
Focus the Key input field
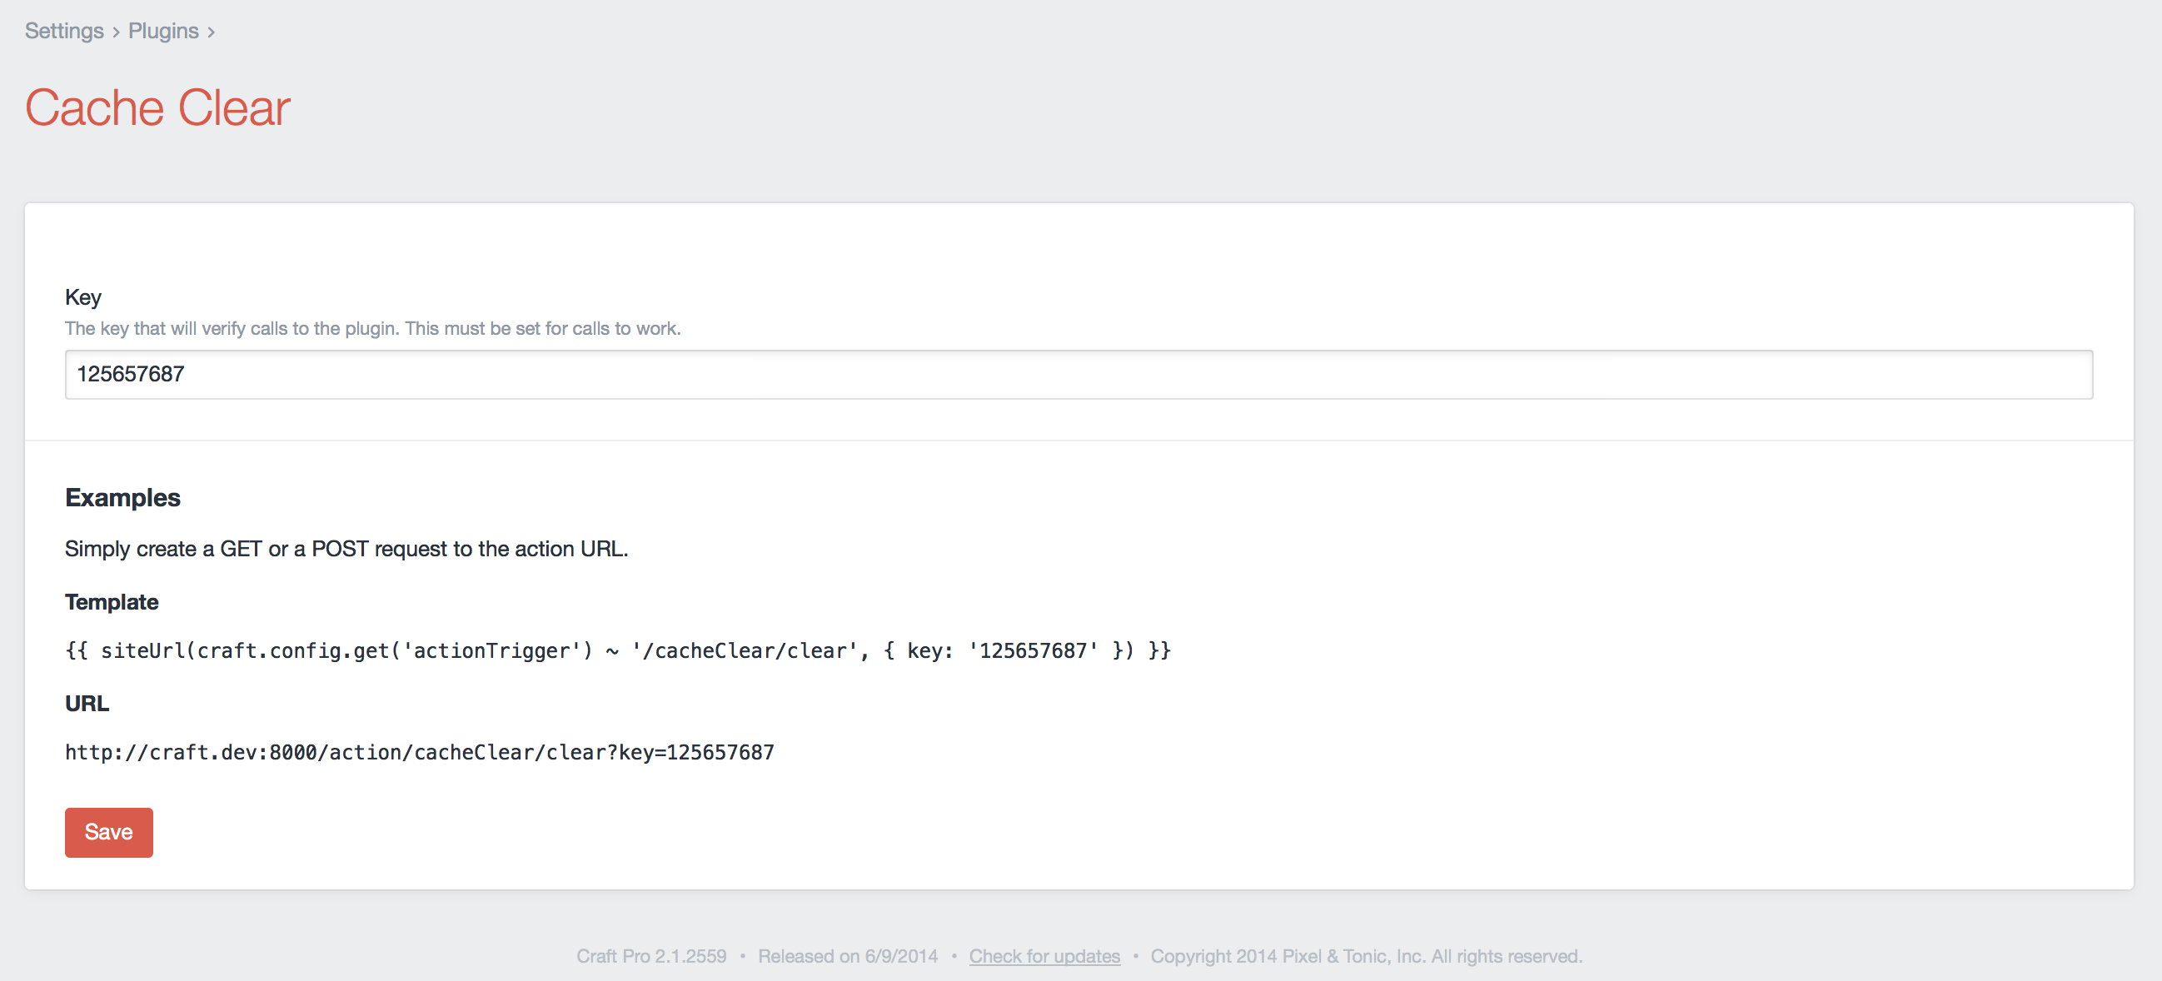1078,374
